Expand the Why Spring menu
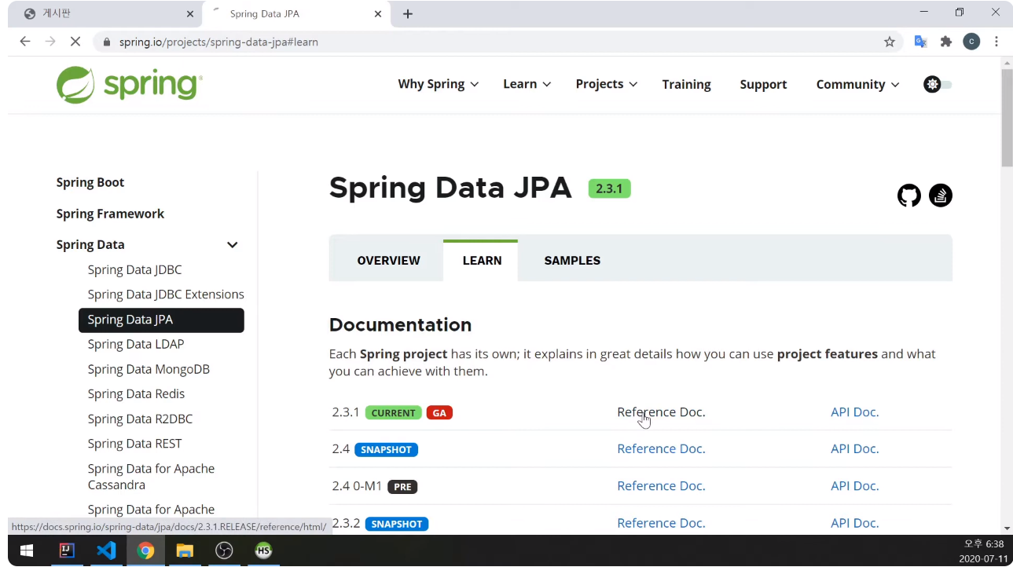 coord(439,84)
